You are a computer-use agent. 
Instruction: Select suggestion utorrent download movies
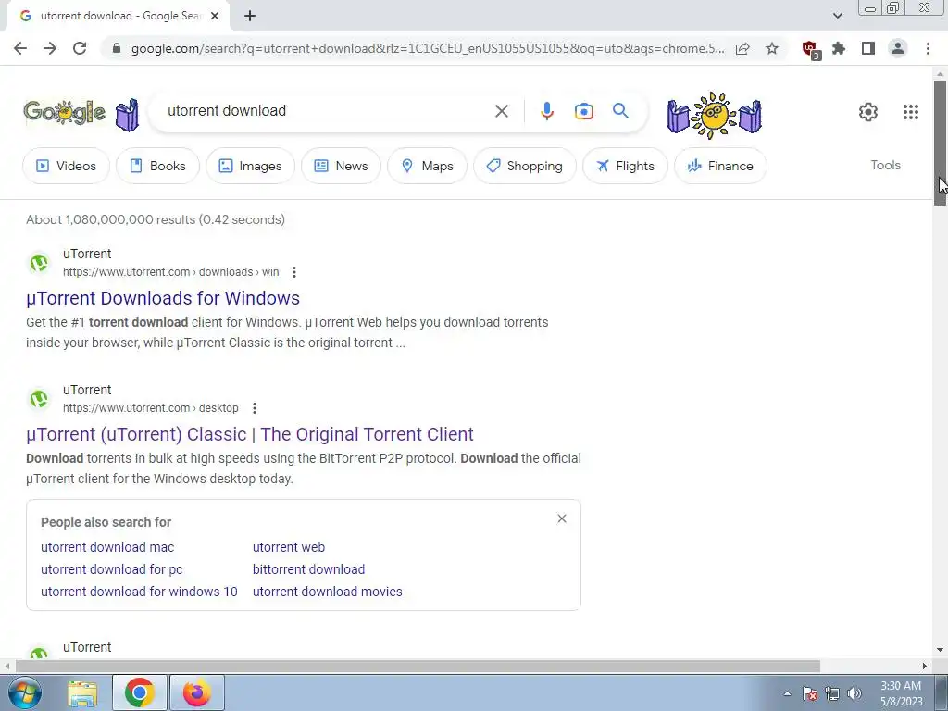click(x=327, y=592)
